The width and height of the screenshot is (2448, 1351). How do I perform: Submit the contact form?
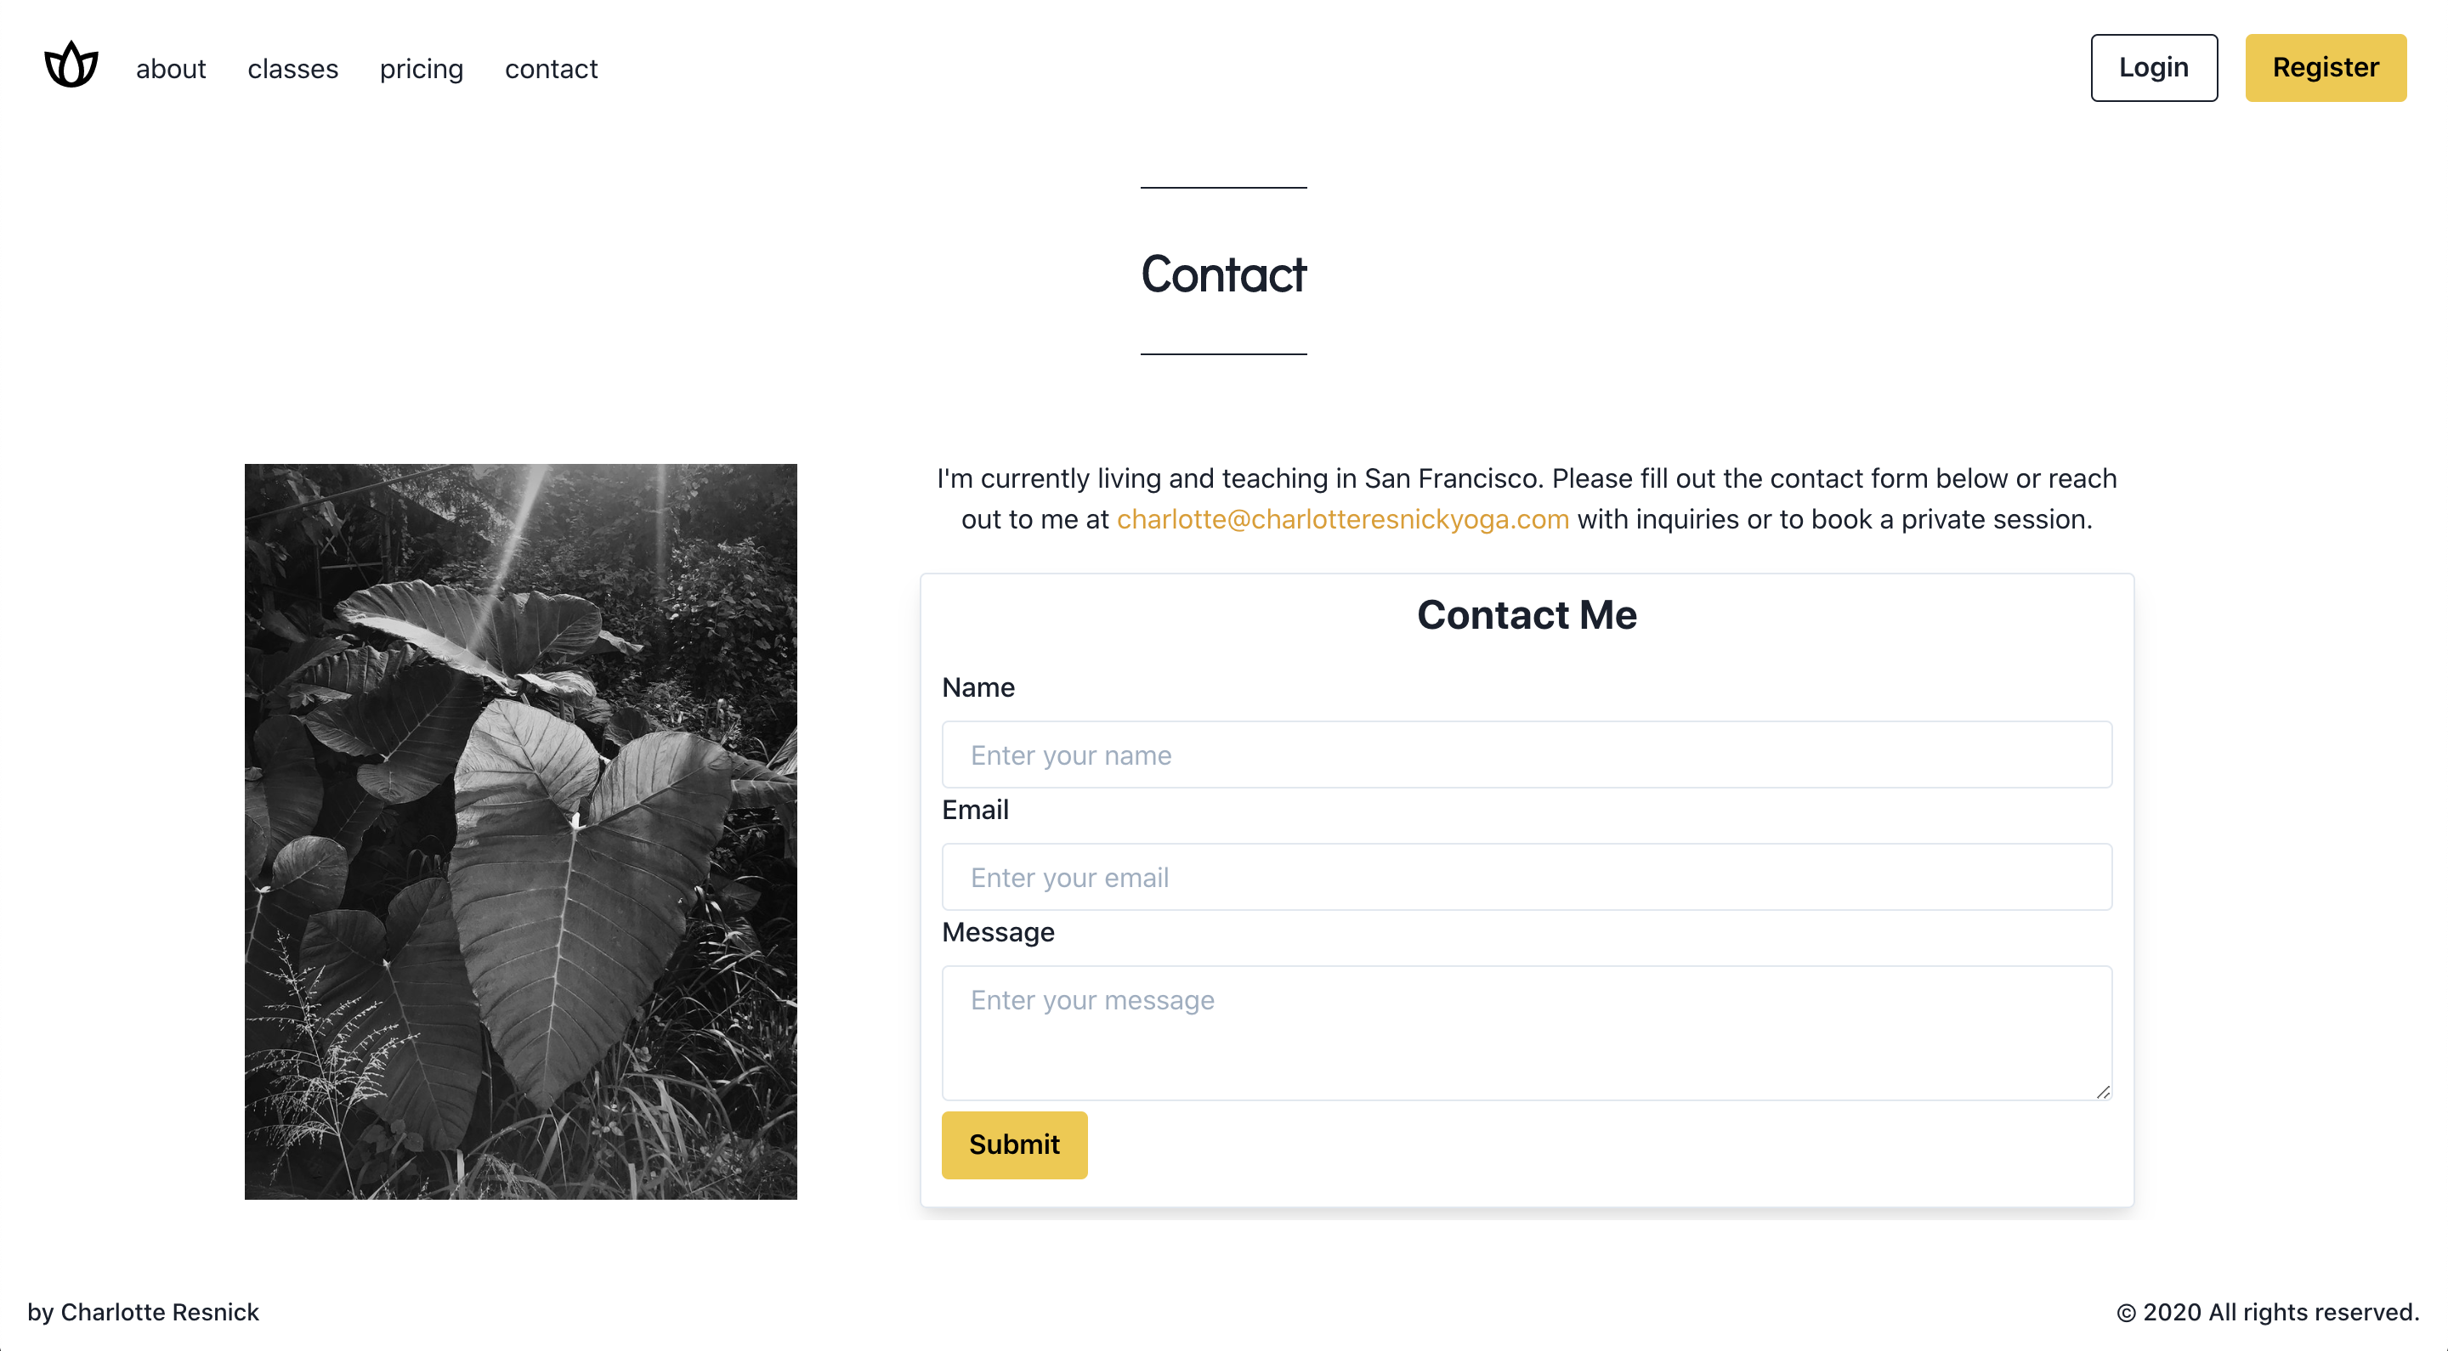[x=1014, y=1145]
